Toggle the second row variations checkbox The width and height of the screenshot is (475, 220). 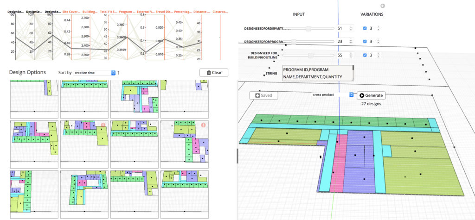[x=365, y=42]
